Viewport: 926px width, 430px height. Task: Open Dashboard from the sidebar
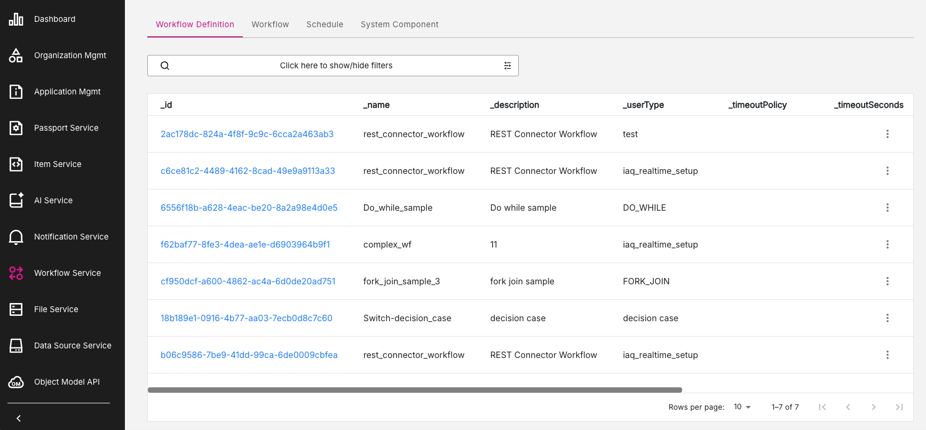(55, 19)
